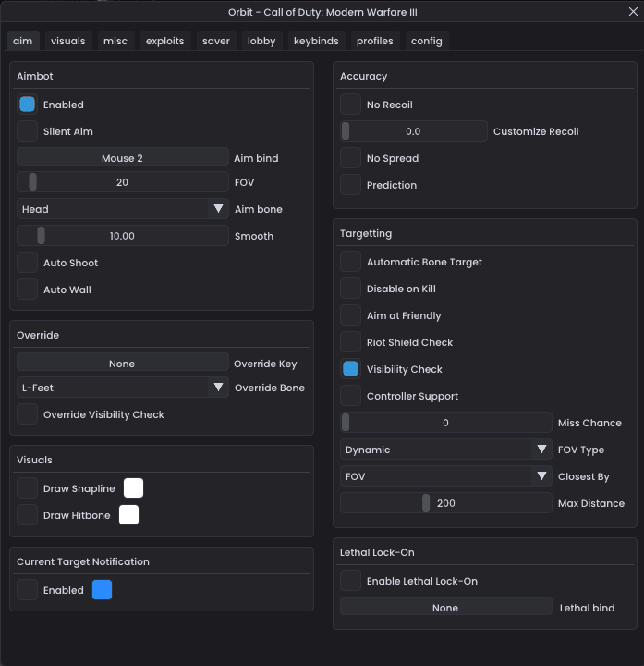The height and width of the screenshot is (666, 644).
Task: Toggle Draw Snapline checkbox
Action: pos(27,488)
